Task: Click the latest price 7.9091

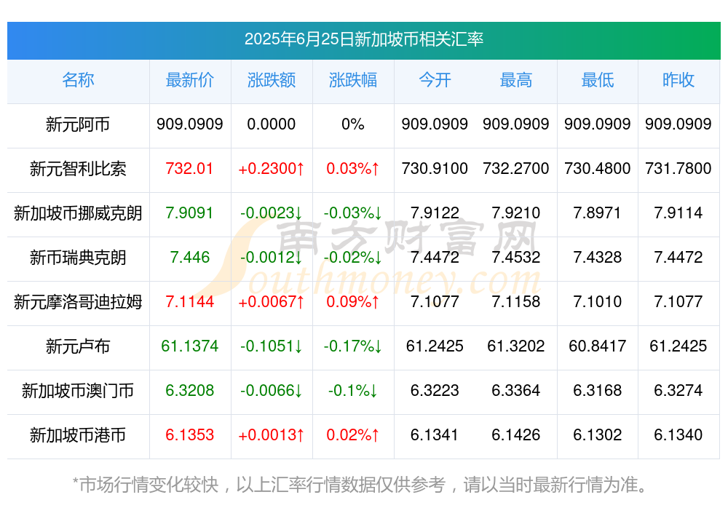Action: pyautogui.click(x=189, y=213)
